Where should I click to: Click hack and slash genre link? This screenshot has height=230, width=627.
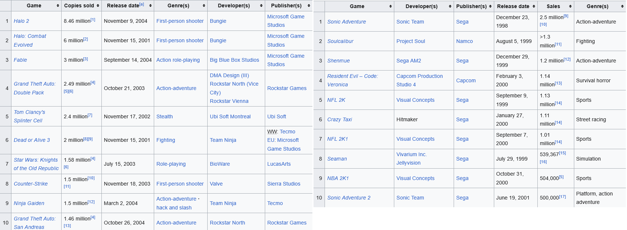[174, 208]
